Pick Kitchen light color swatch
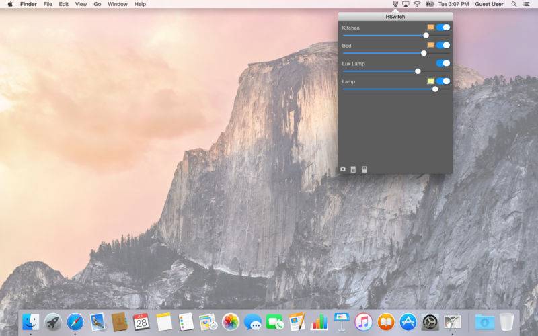This screenshot has height=336, width=538. point(430,27)
